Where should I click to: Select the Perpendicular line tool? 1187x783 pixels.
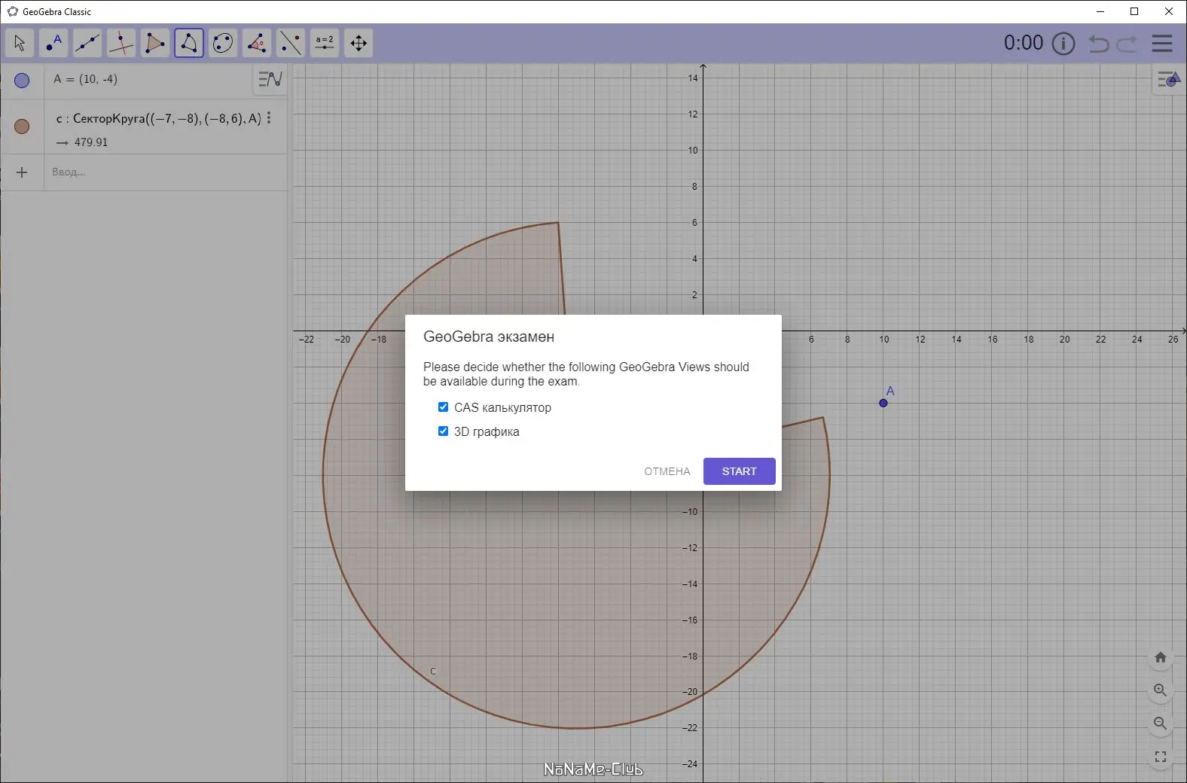coord(121,43)
